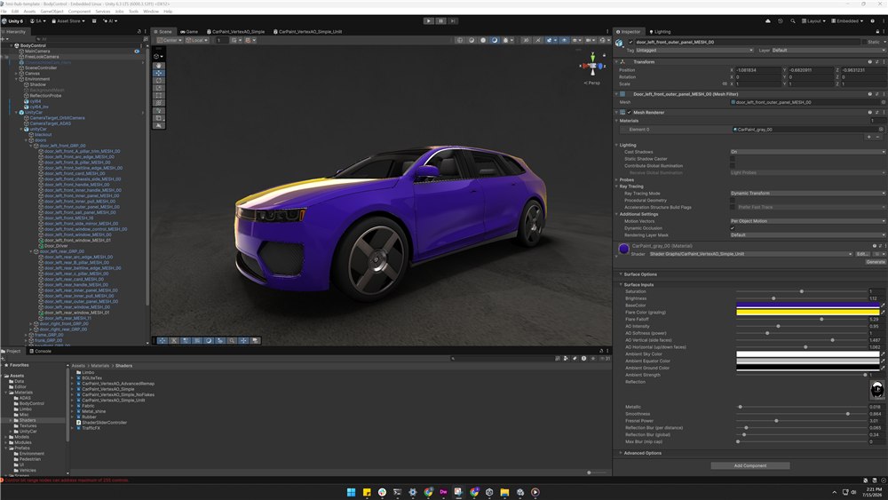Open the Shader dropdown for the CarPaint material
The width and height of the screenshot is (888, 500).
tap(750, 254)
